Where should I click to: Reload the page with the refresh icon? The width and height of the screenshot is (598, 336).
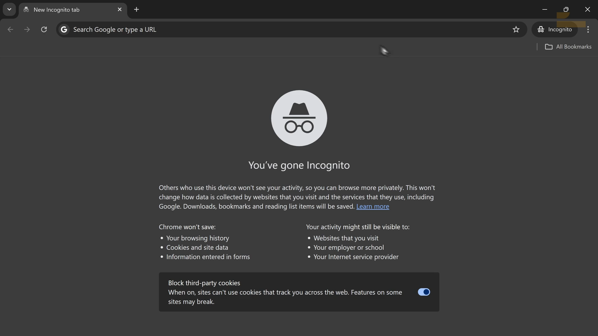point(44,30)
